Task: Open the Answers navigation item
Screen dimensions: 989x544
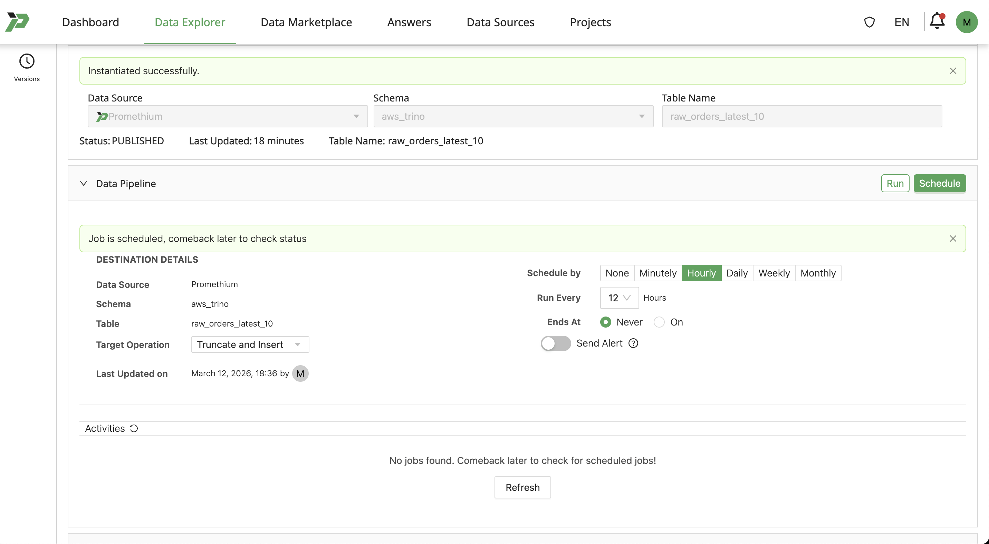Action: click(x=409, y=22)
